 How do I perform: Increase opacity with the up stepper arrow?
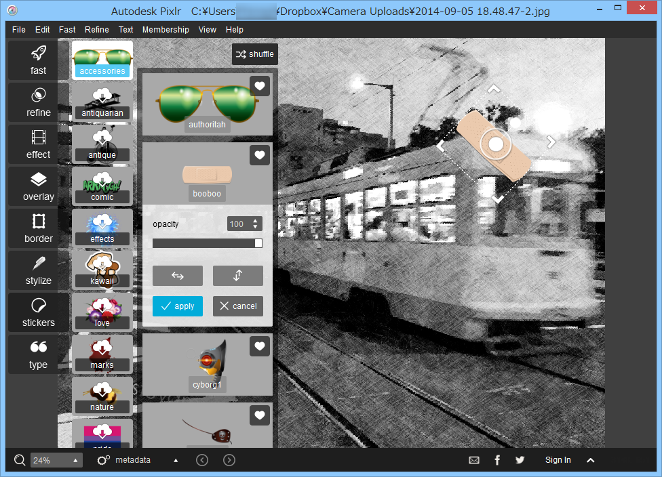click(x=255, y=221)
